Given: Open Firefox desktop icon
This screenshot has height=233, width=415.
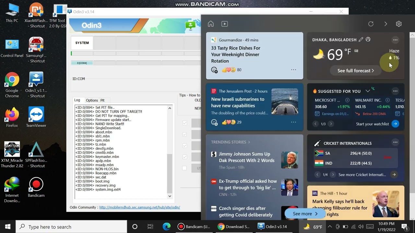Looking at the screenshot, I should tap(12, 117).
